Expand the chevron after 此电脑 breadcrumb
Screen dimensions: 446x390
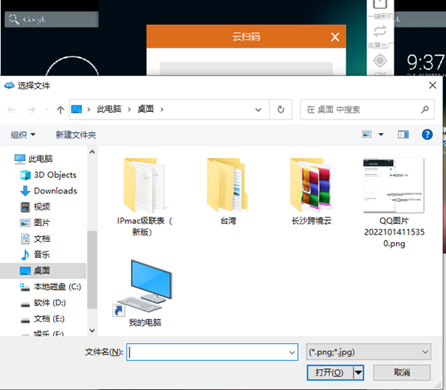(129, 110)
